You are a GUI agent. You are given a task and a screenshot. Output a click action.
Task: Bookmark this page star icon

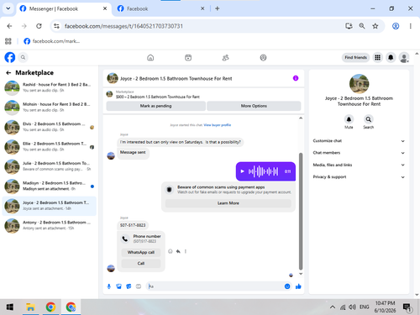click(375, 26)
